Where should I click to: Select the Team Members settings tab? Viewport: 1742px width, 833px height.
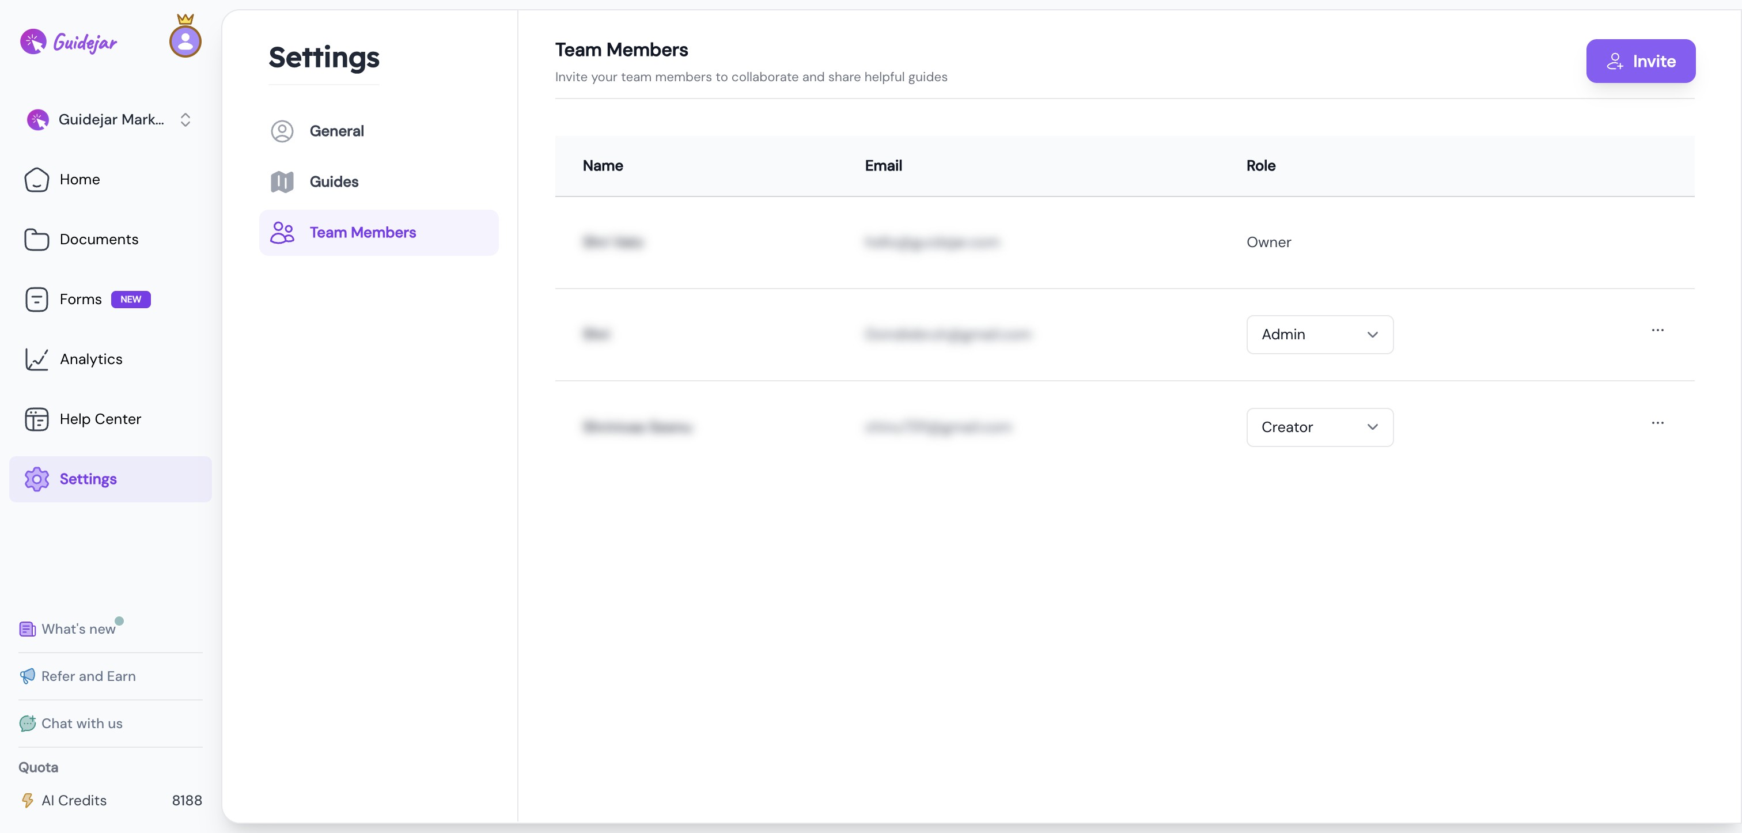tap(362, 233)
